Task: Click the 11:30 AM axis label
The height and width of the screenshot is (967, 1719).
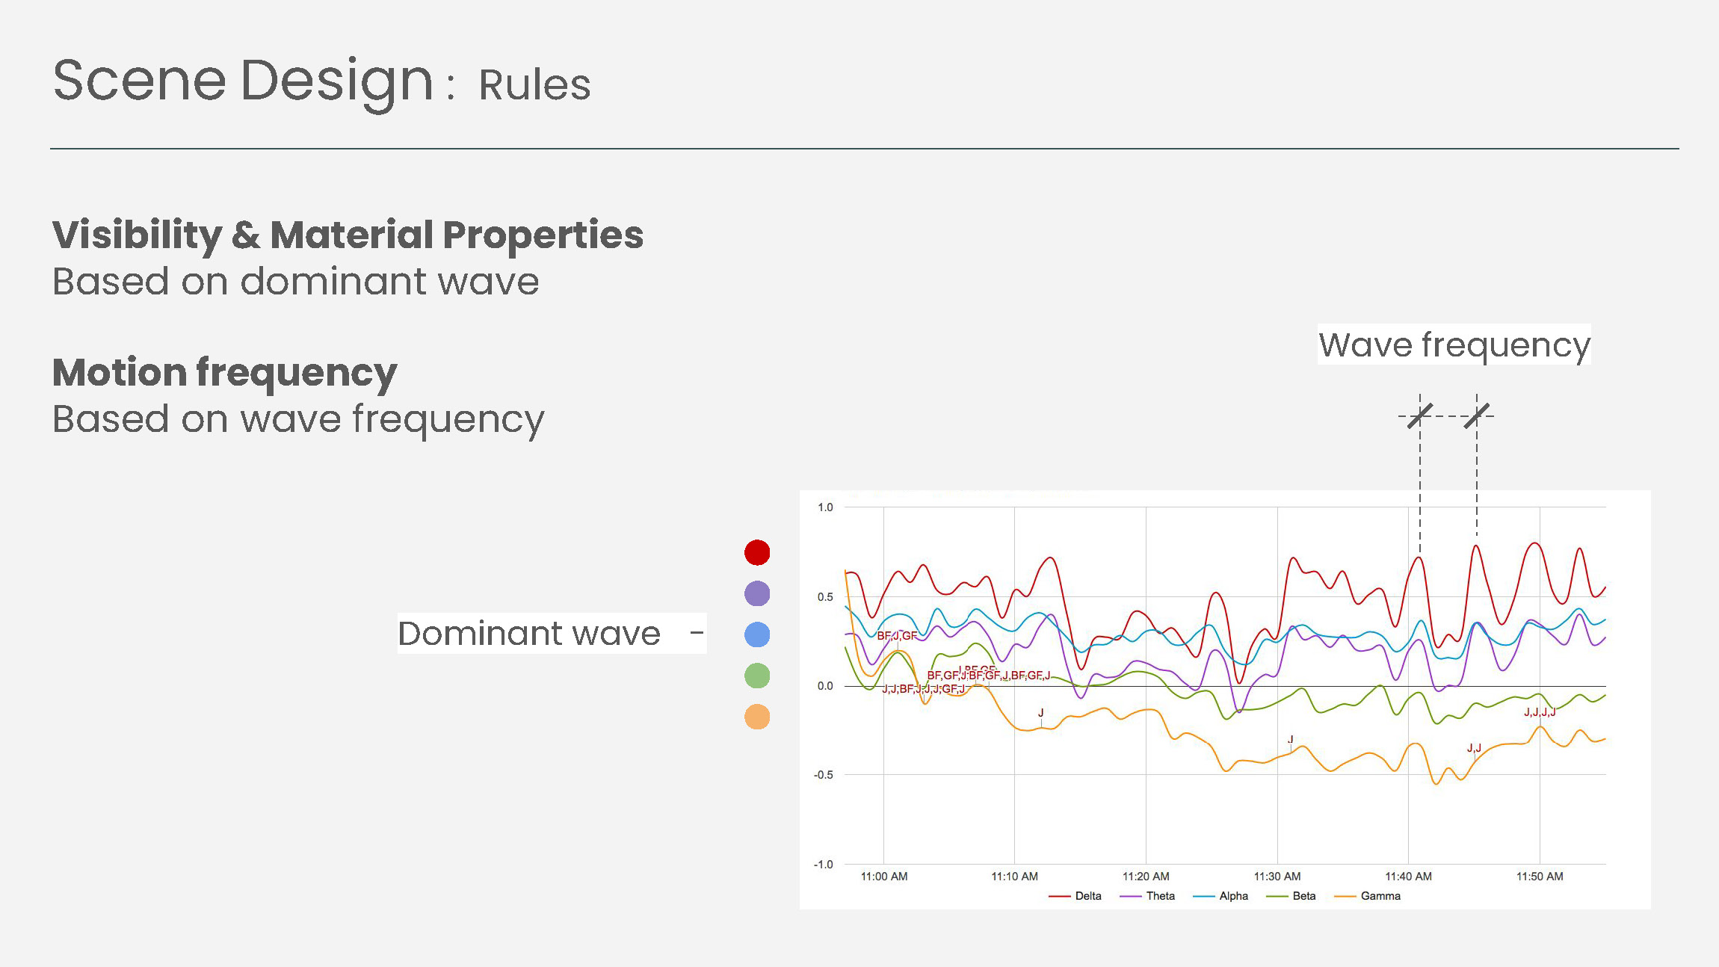Action: click(x=1277, y=877)
